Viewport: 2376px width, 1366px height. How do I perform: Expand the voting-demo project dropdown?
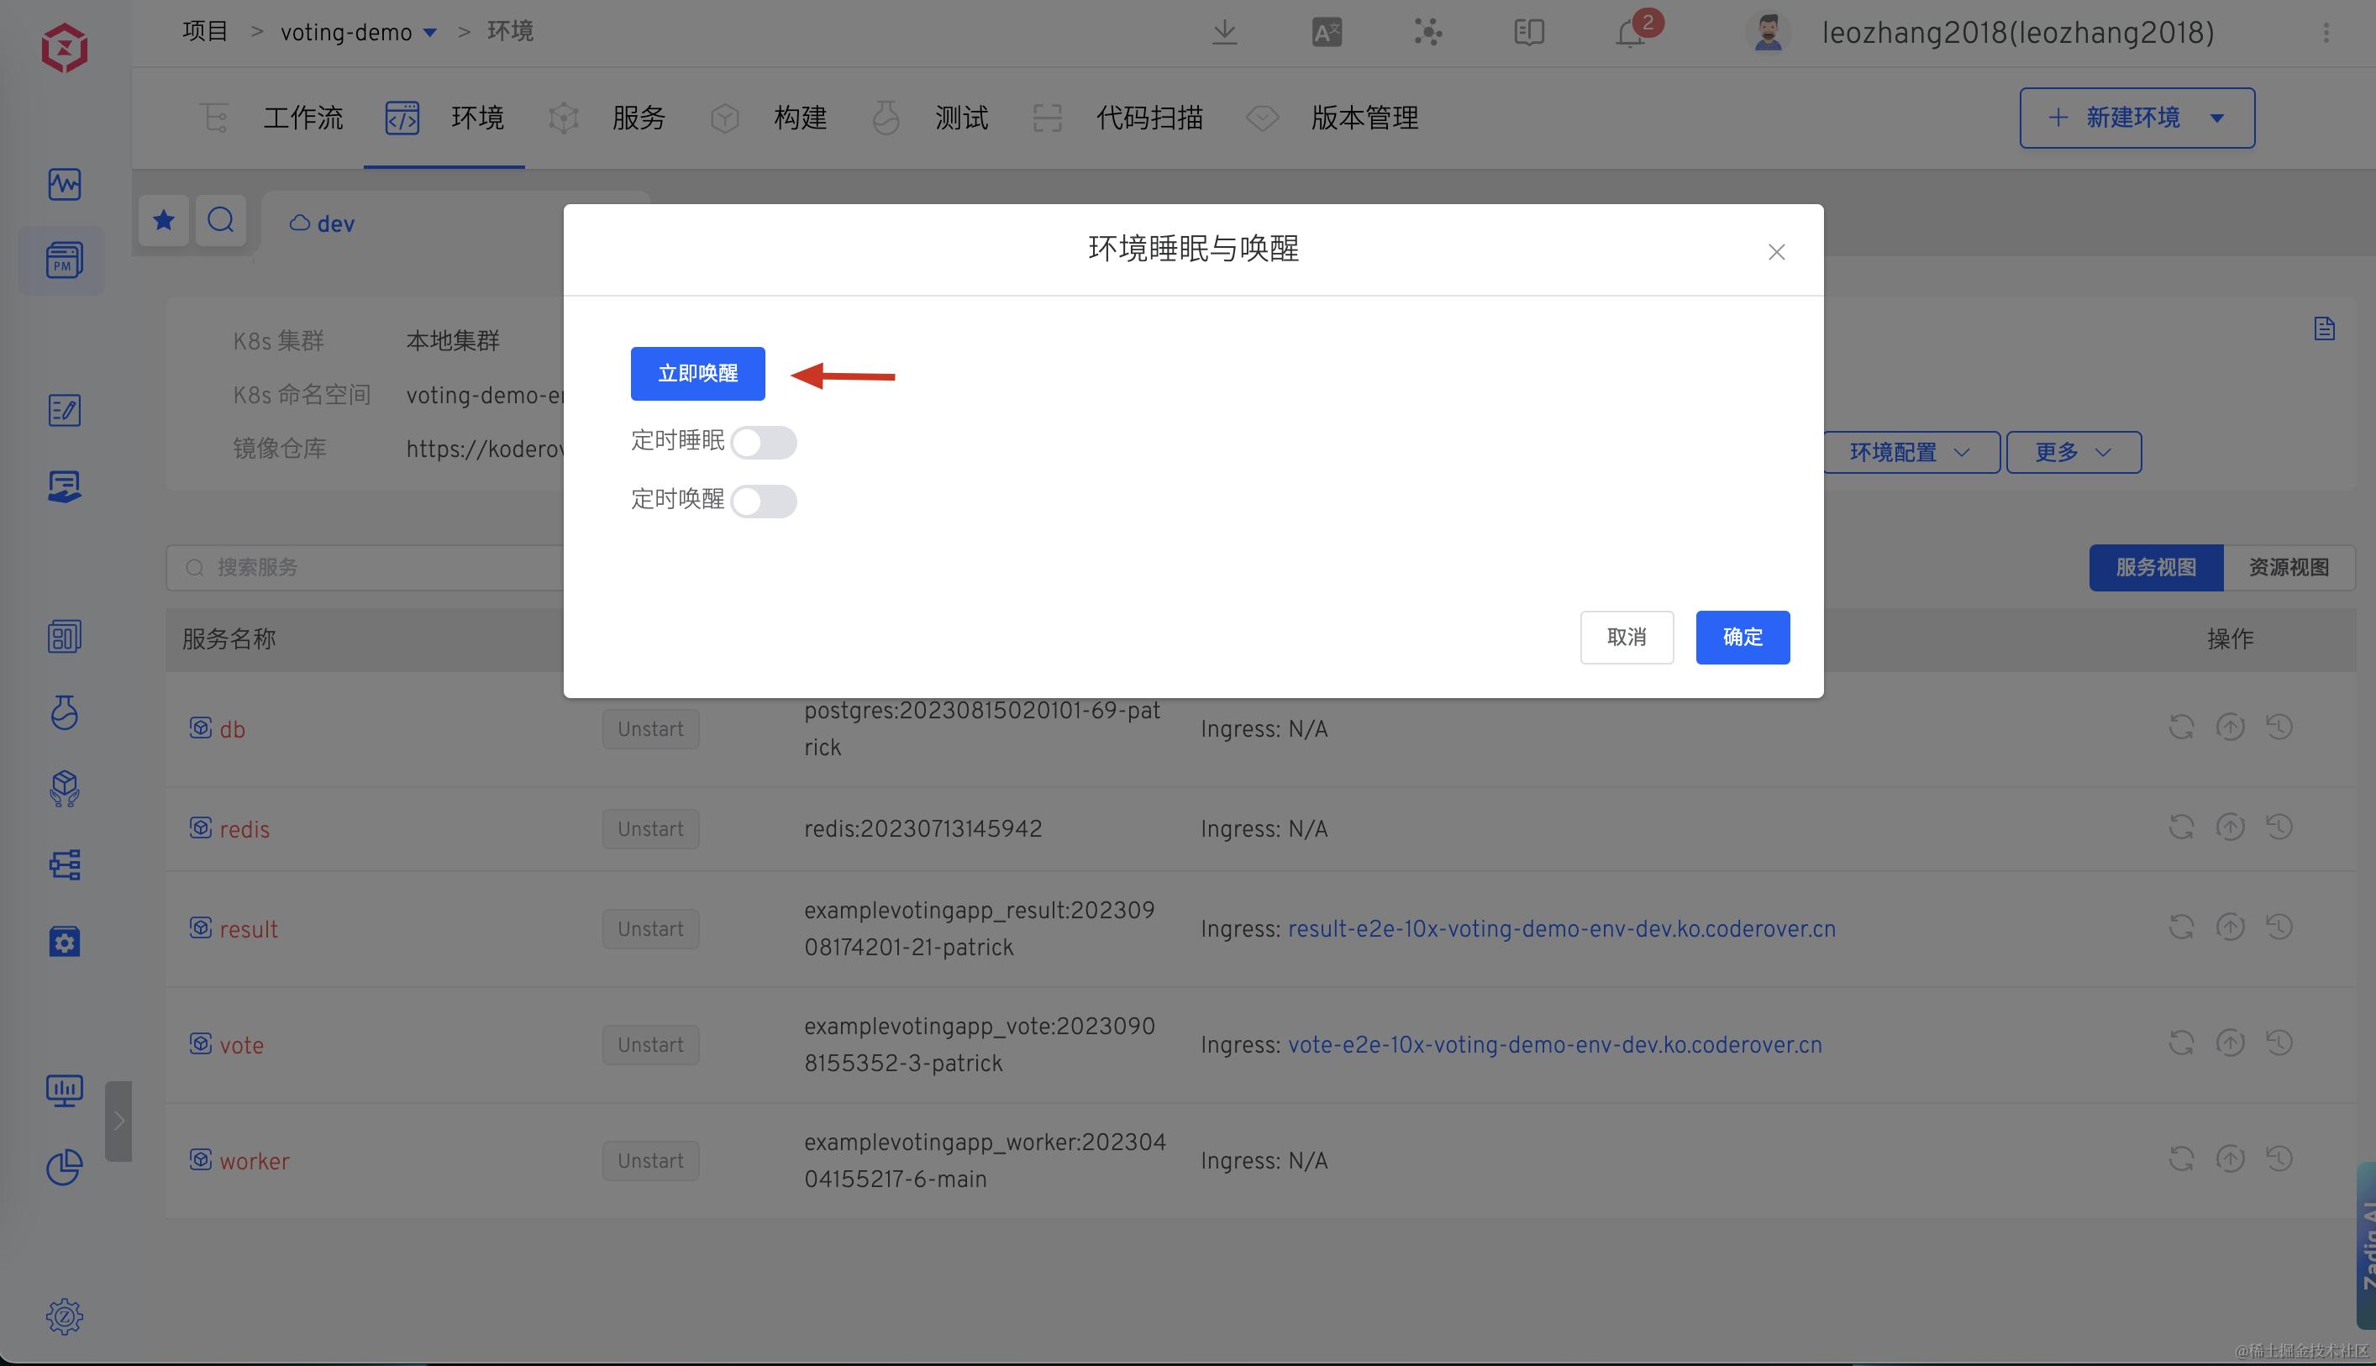coord(430,33)
